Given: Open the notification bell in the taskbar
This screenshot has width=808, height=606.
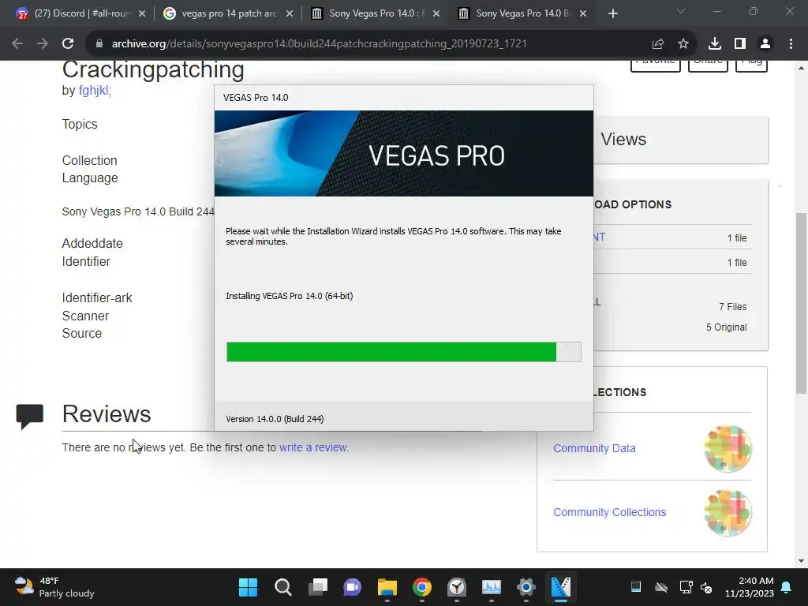Looking at the screenshot, I should coord(787,587).
